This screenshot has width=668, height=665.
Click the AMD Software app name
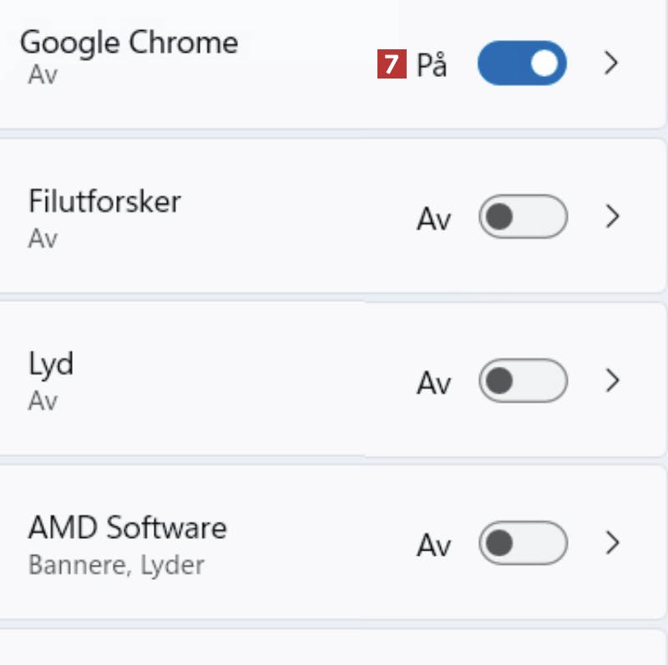coord(127,528)
